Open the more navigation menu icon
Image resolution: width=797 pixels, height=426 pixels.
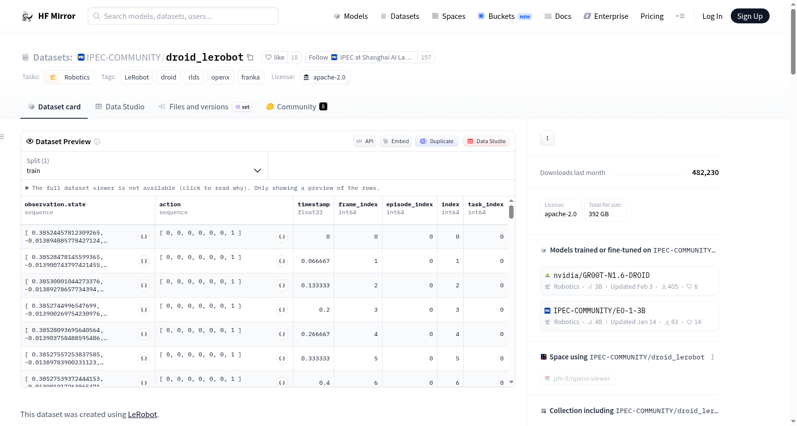(680, 16)
